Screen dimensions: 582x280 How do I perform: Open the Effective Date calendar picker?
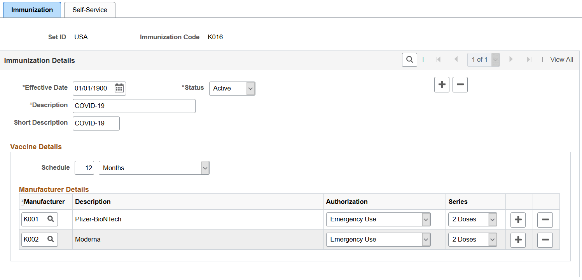point(119,88)
